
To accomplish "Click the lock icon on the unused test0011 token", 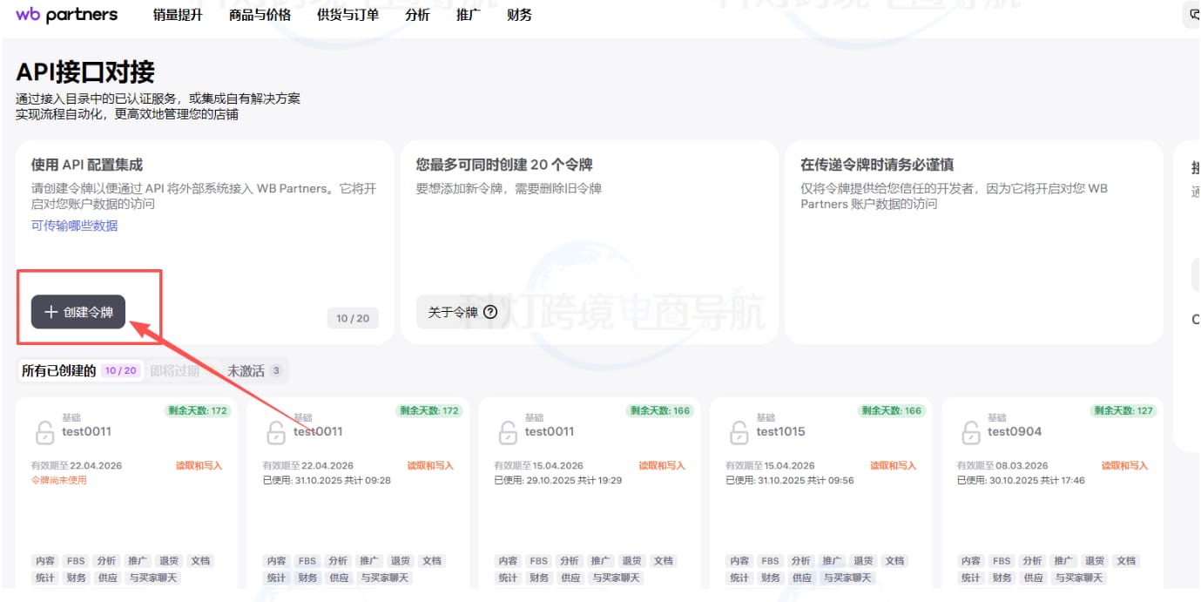I will [x=44, y=433].
